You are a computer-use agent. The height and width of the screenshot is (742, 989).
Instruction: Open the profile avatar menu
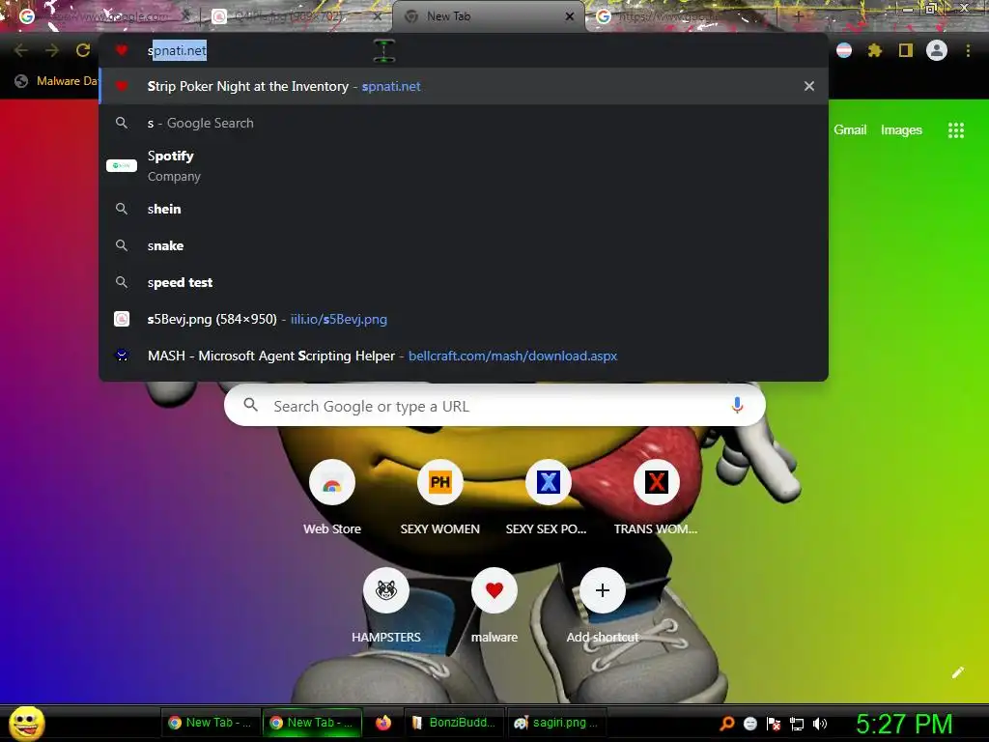pyautogui.click(x=937, y=50)
